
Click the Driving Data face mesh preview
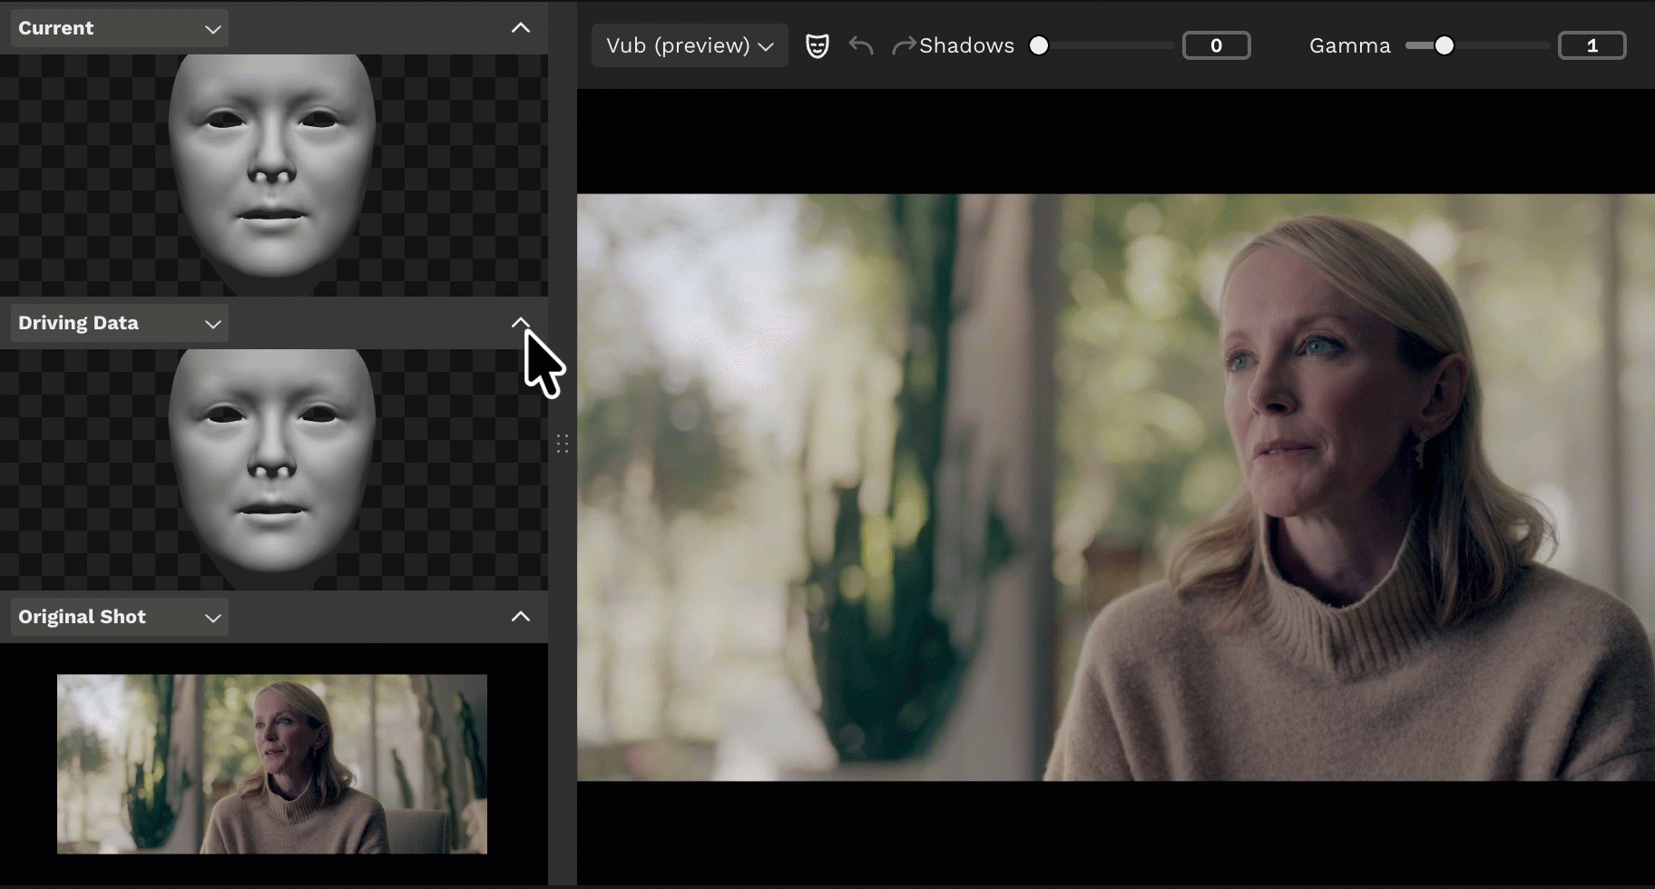tap(272, 464)
